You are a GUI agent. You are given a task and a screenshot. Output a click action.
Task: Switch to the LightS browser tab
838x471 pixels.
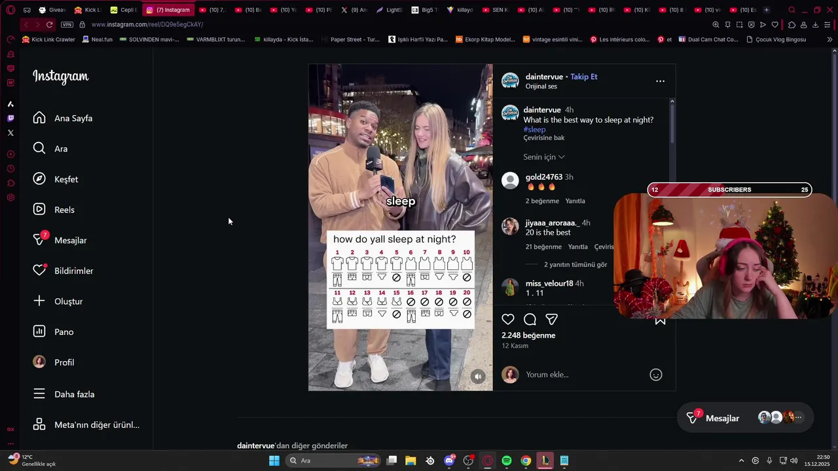[390, 10]
